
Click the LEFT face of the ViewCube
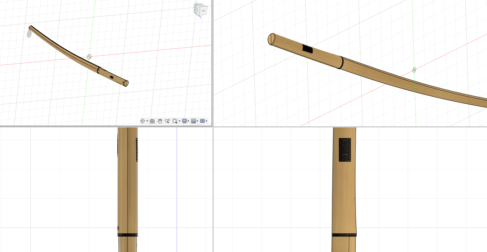coord(197,10)
